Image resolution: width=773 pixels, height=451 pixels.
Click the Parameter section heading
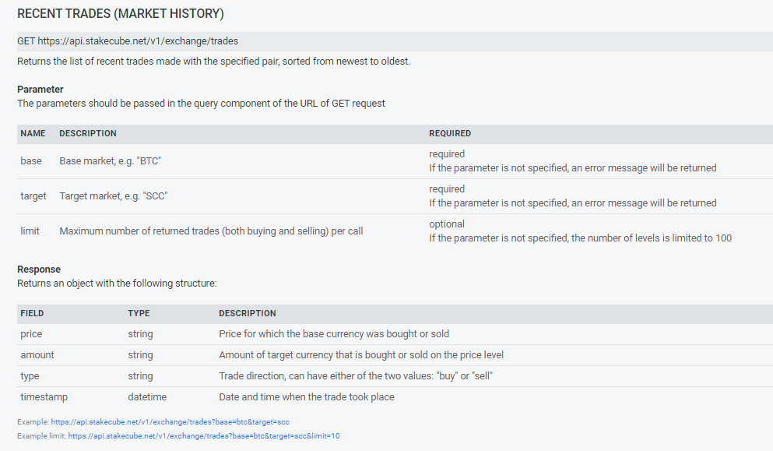click(40, 90)
